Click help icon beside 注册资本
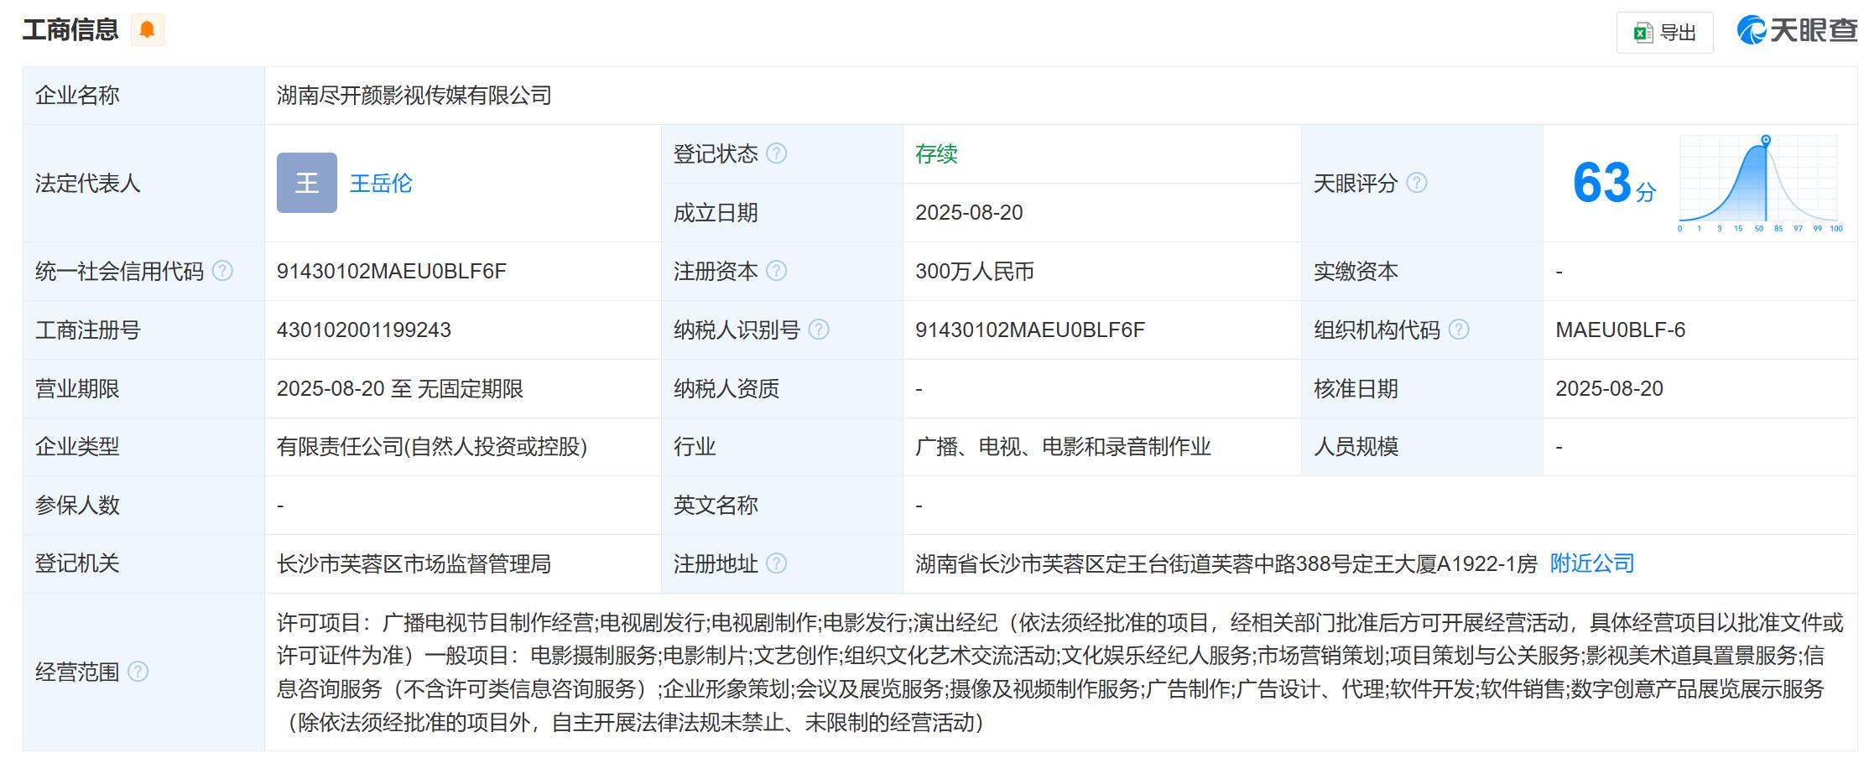Screen dimensions: 1869x758 click(777, 271)
